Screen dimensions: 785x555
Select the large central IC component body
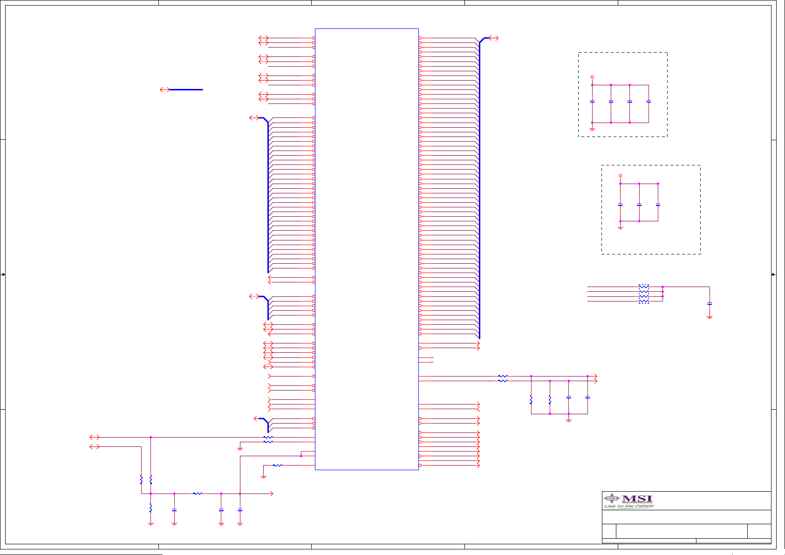point(367,249)
